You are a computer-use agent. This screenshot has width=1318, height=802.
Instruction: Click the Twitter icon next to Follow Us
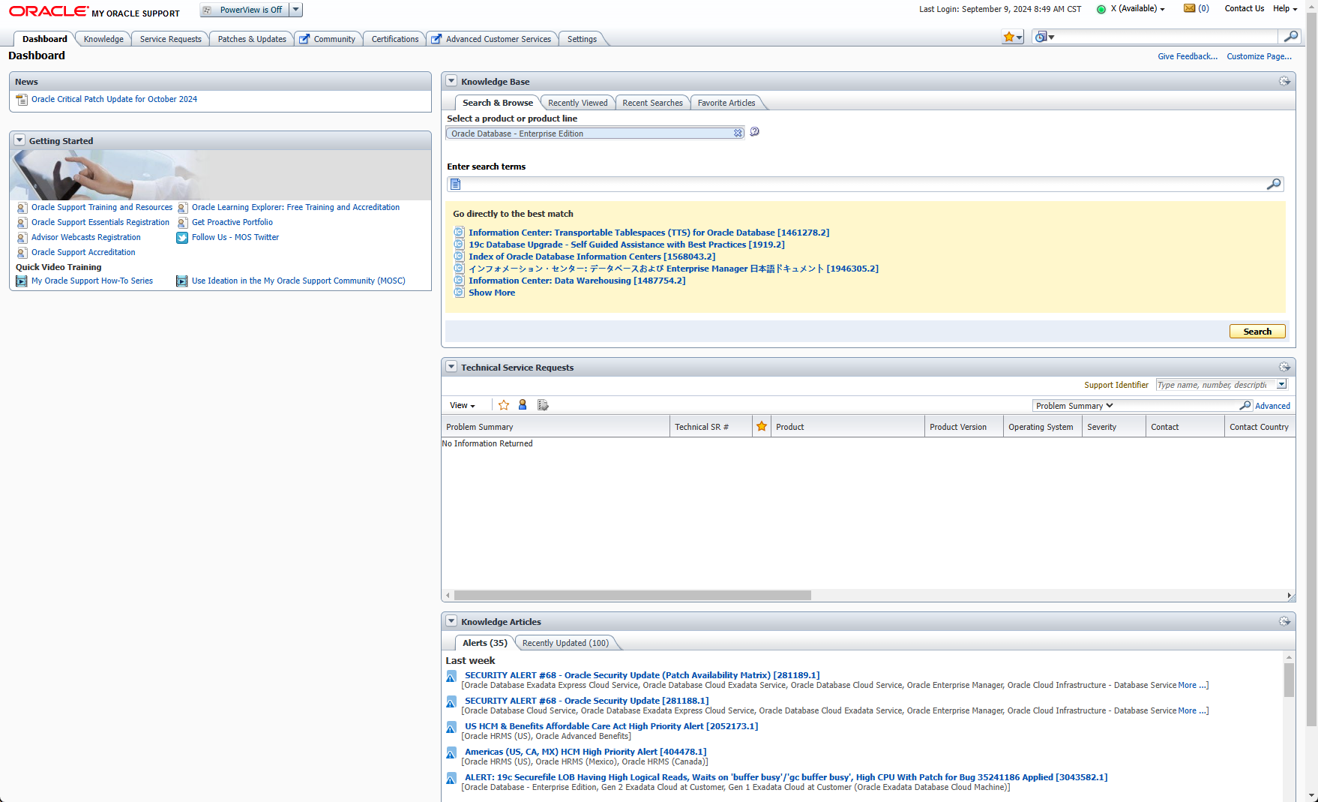[x=182, y=238]
